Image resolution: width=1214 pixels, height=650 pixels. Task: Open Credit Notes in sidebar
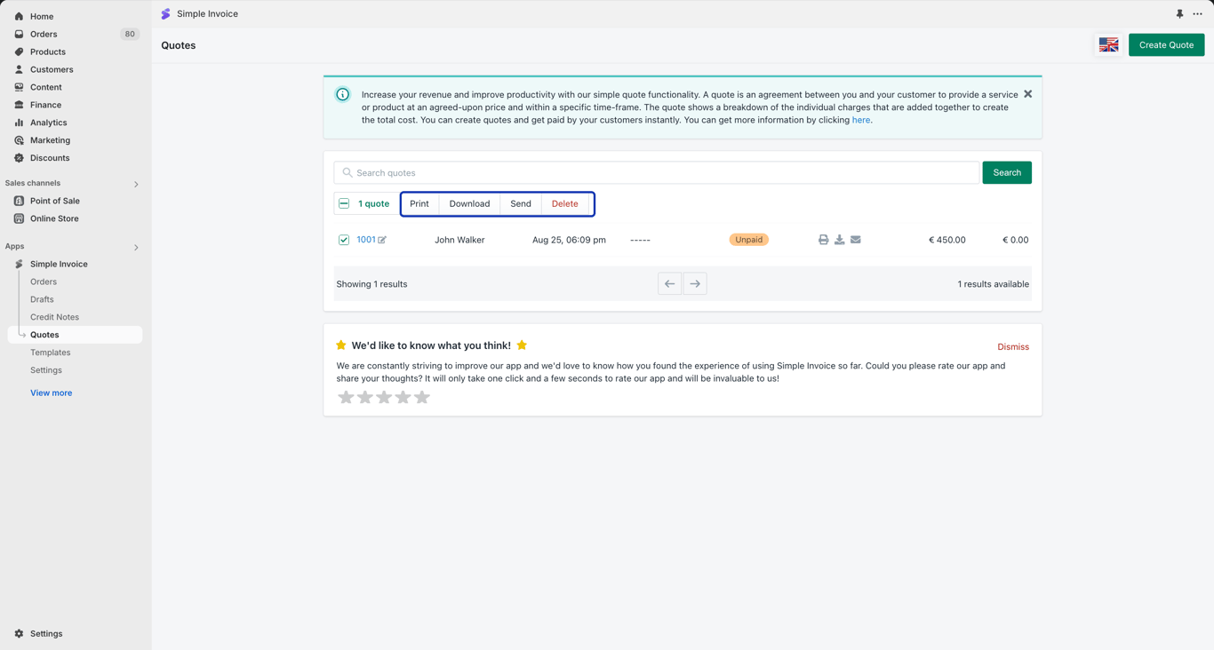54,317
